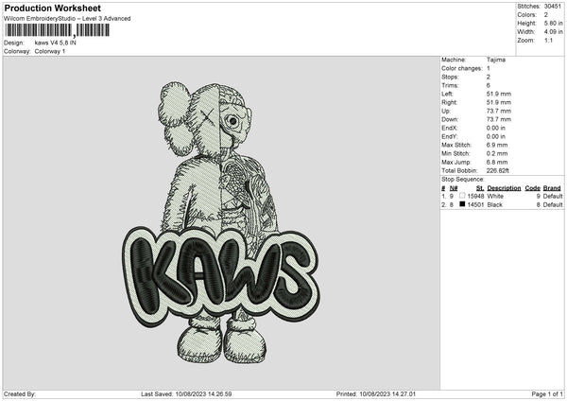Click the 'Left:' label
This screenshot has width=567, height=401.
point(447,94)
